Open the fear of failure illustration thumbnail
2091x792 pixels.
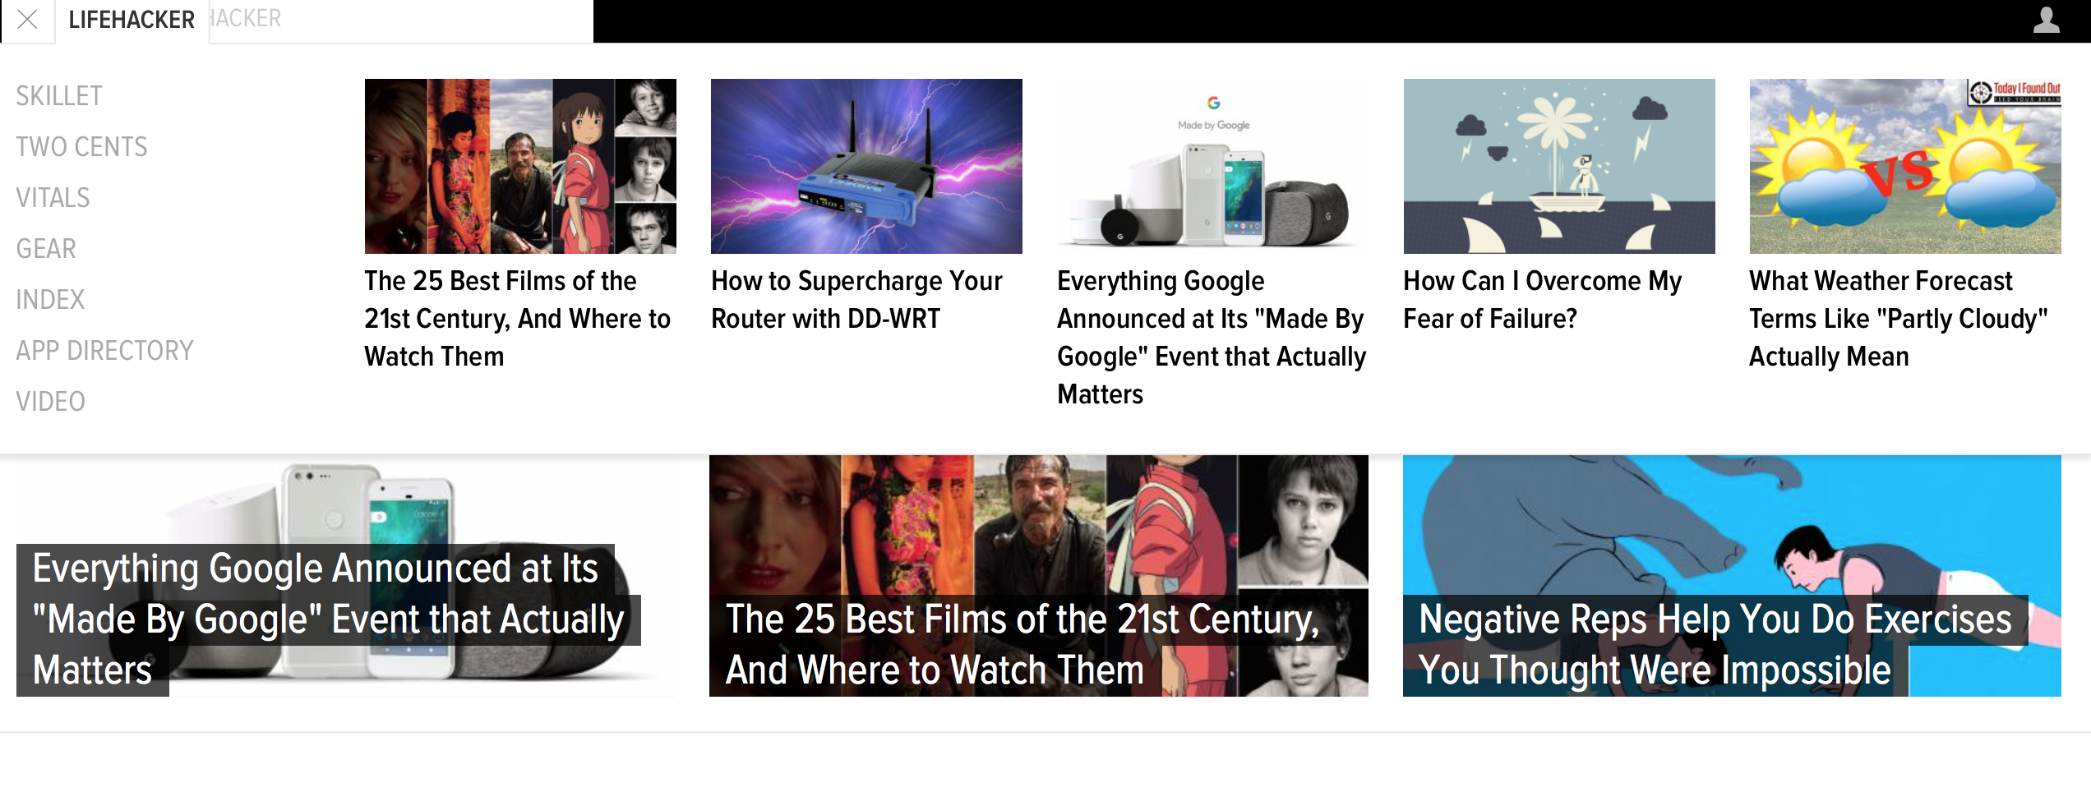(x=1559, y=166)
